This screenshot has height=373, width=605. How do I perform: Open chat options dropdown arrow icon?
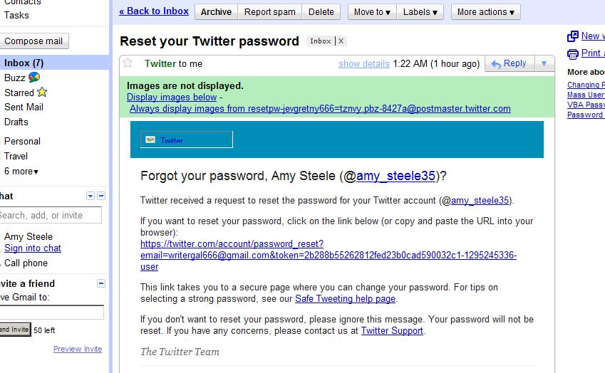pos(91,196)
